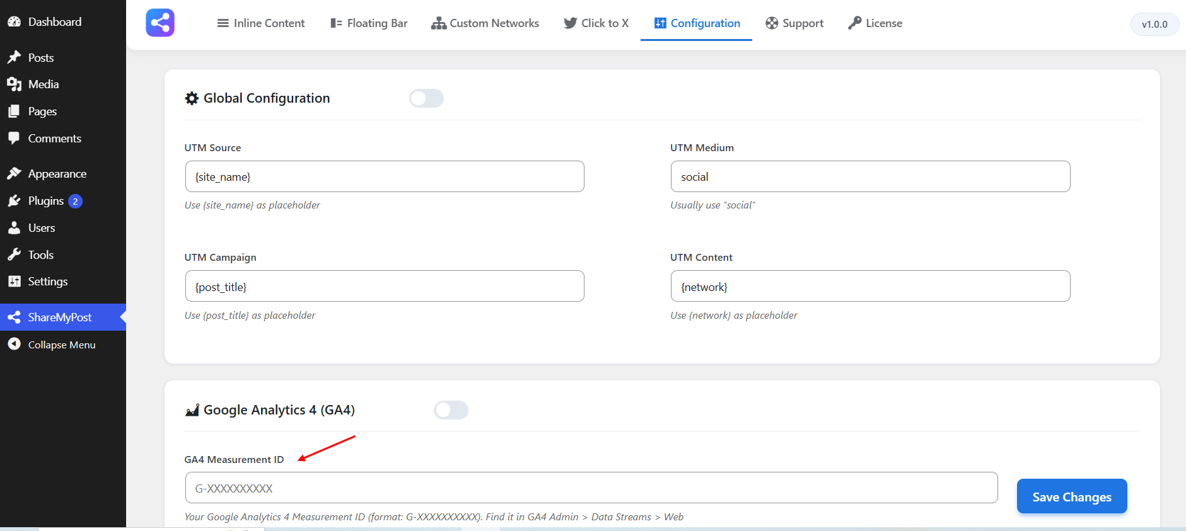The image size is (1186, 531).
Task: Focus the UTM Content input field
Action: (870, 286)
